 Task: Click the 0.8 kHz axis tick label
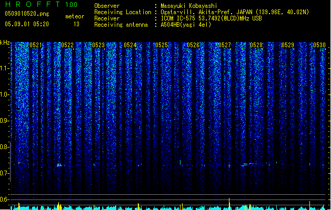[x=5, y=147]
